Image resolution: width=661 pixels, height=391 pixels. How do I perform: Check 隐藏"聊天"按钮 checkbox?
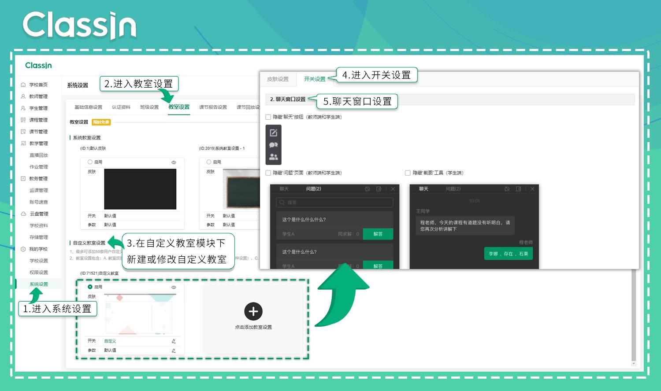coord(268,117)
